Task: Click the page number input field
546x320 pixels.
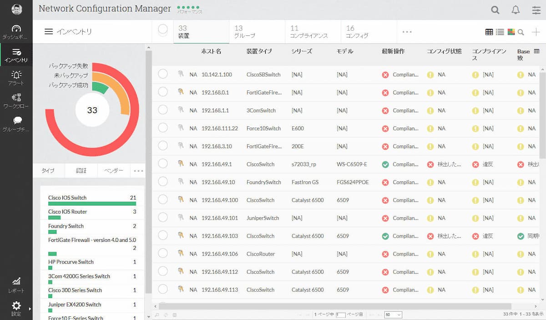Action: coord(340,315)
